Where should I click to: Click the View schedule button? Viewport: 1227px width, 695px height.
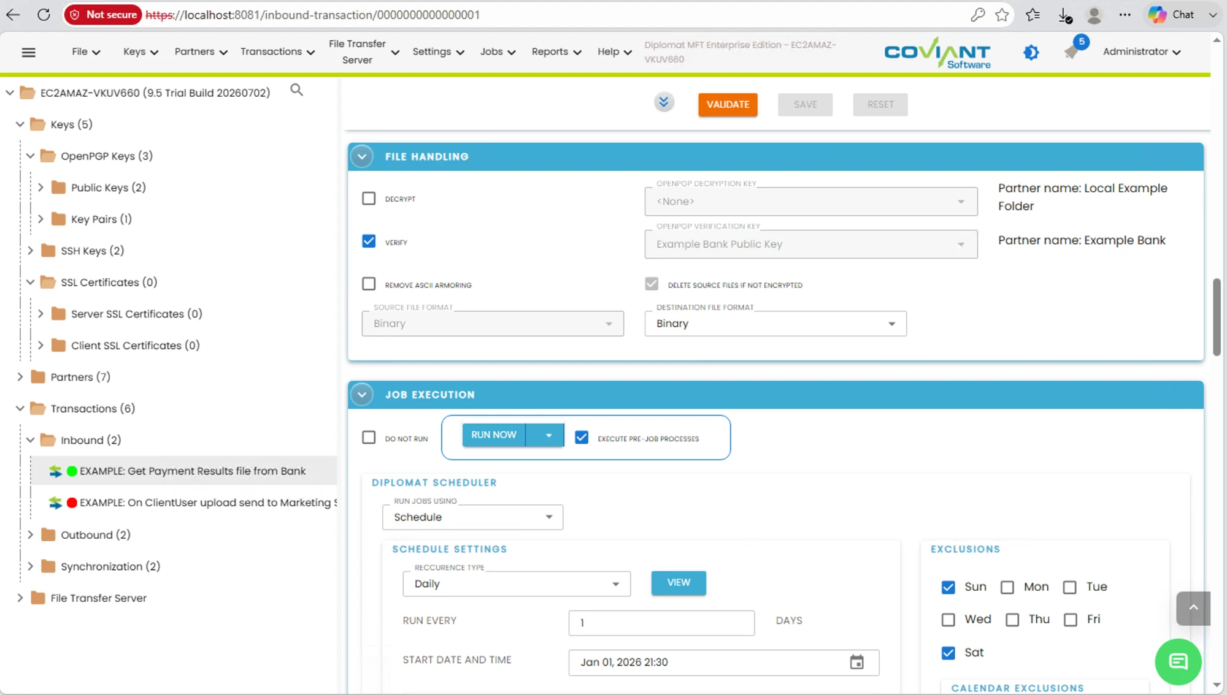click(x=679, y=583)
